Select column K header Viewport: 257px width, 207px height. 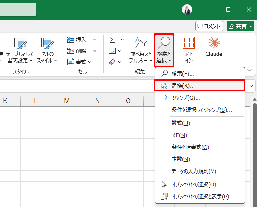click(10, 100)
